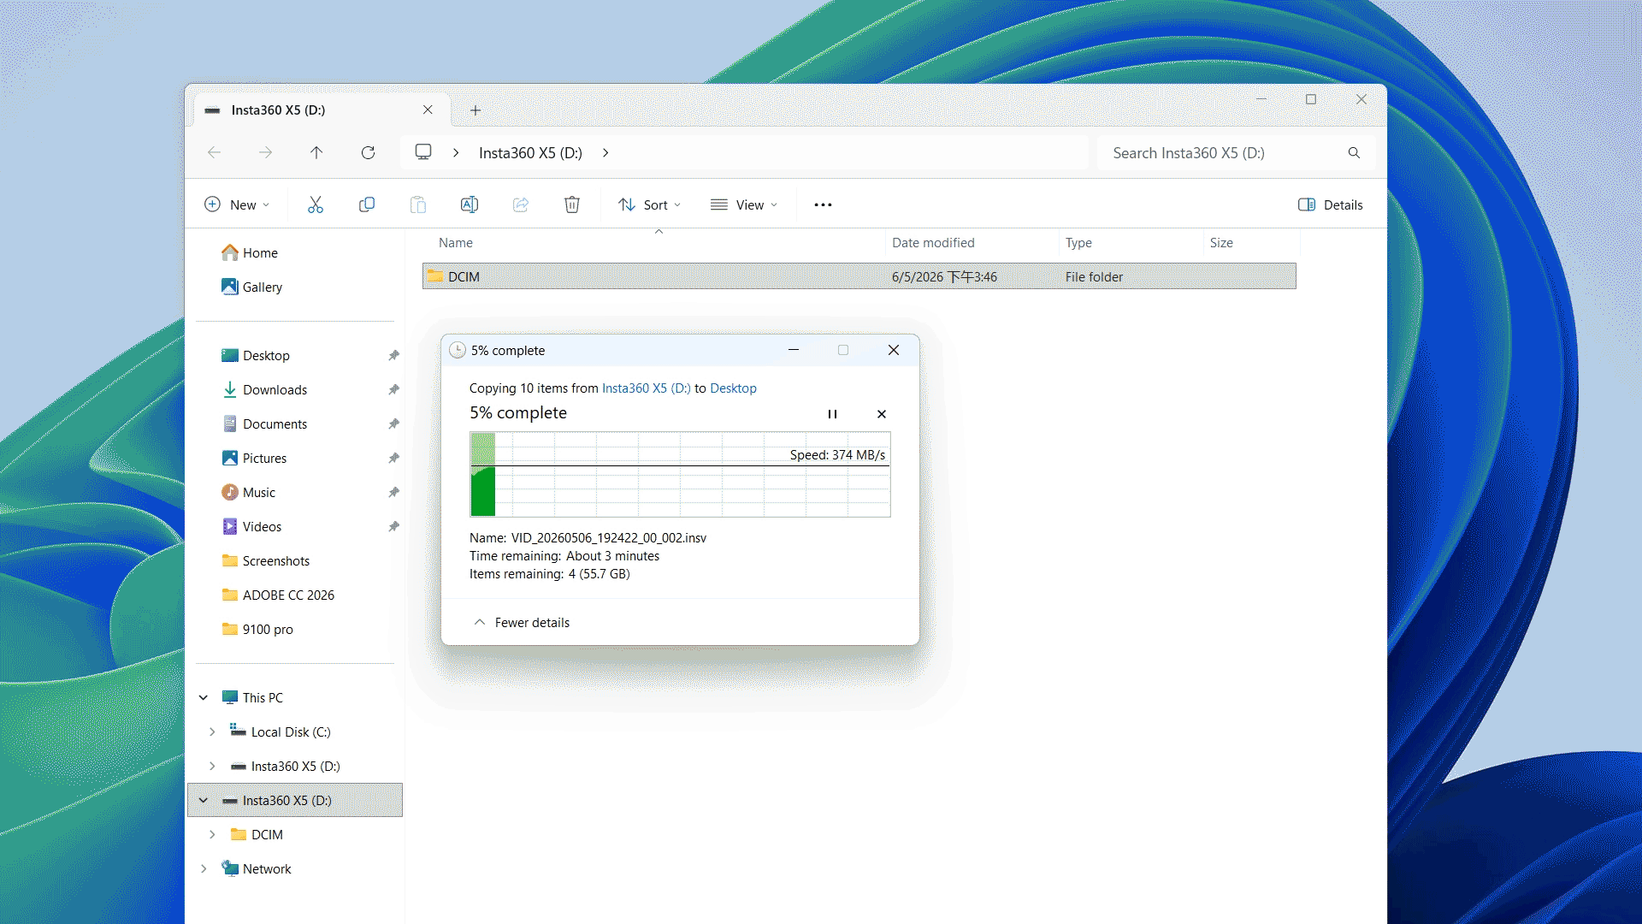The image size is (1642, 924).
Task: Select the DCIM folder row
Action: point(859,276)
